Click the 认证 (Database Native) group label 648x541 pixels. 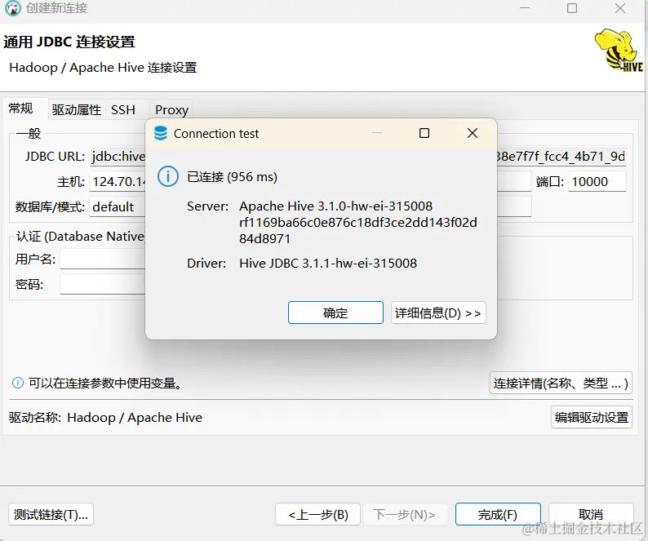coord(81,237)
